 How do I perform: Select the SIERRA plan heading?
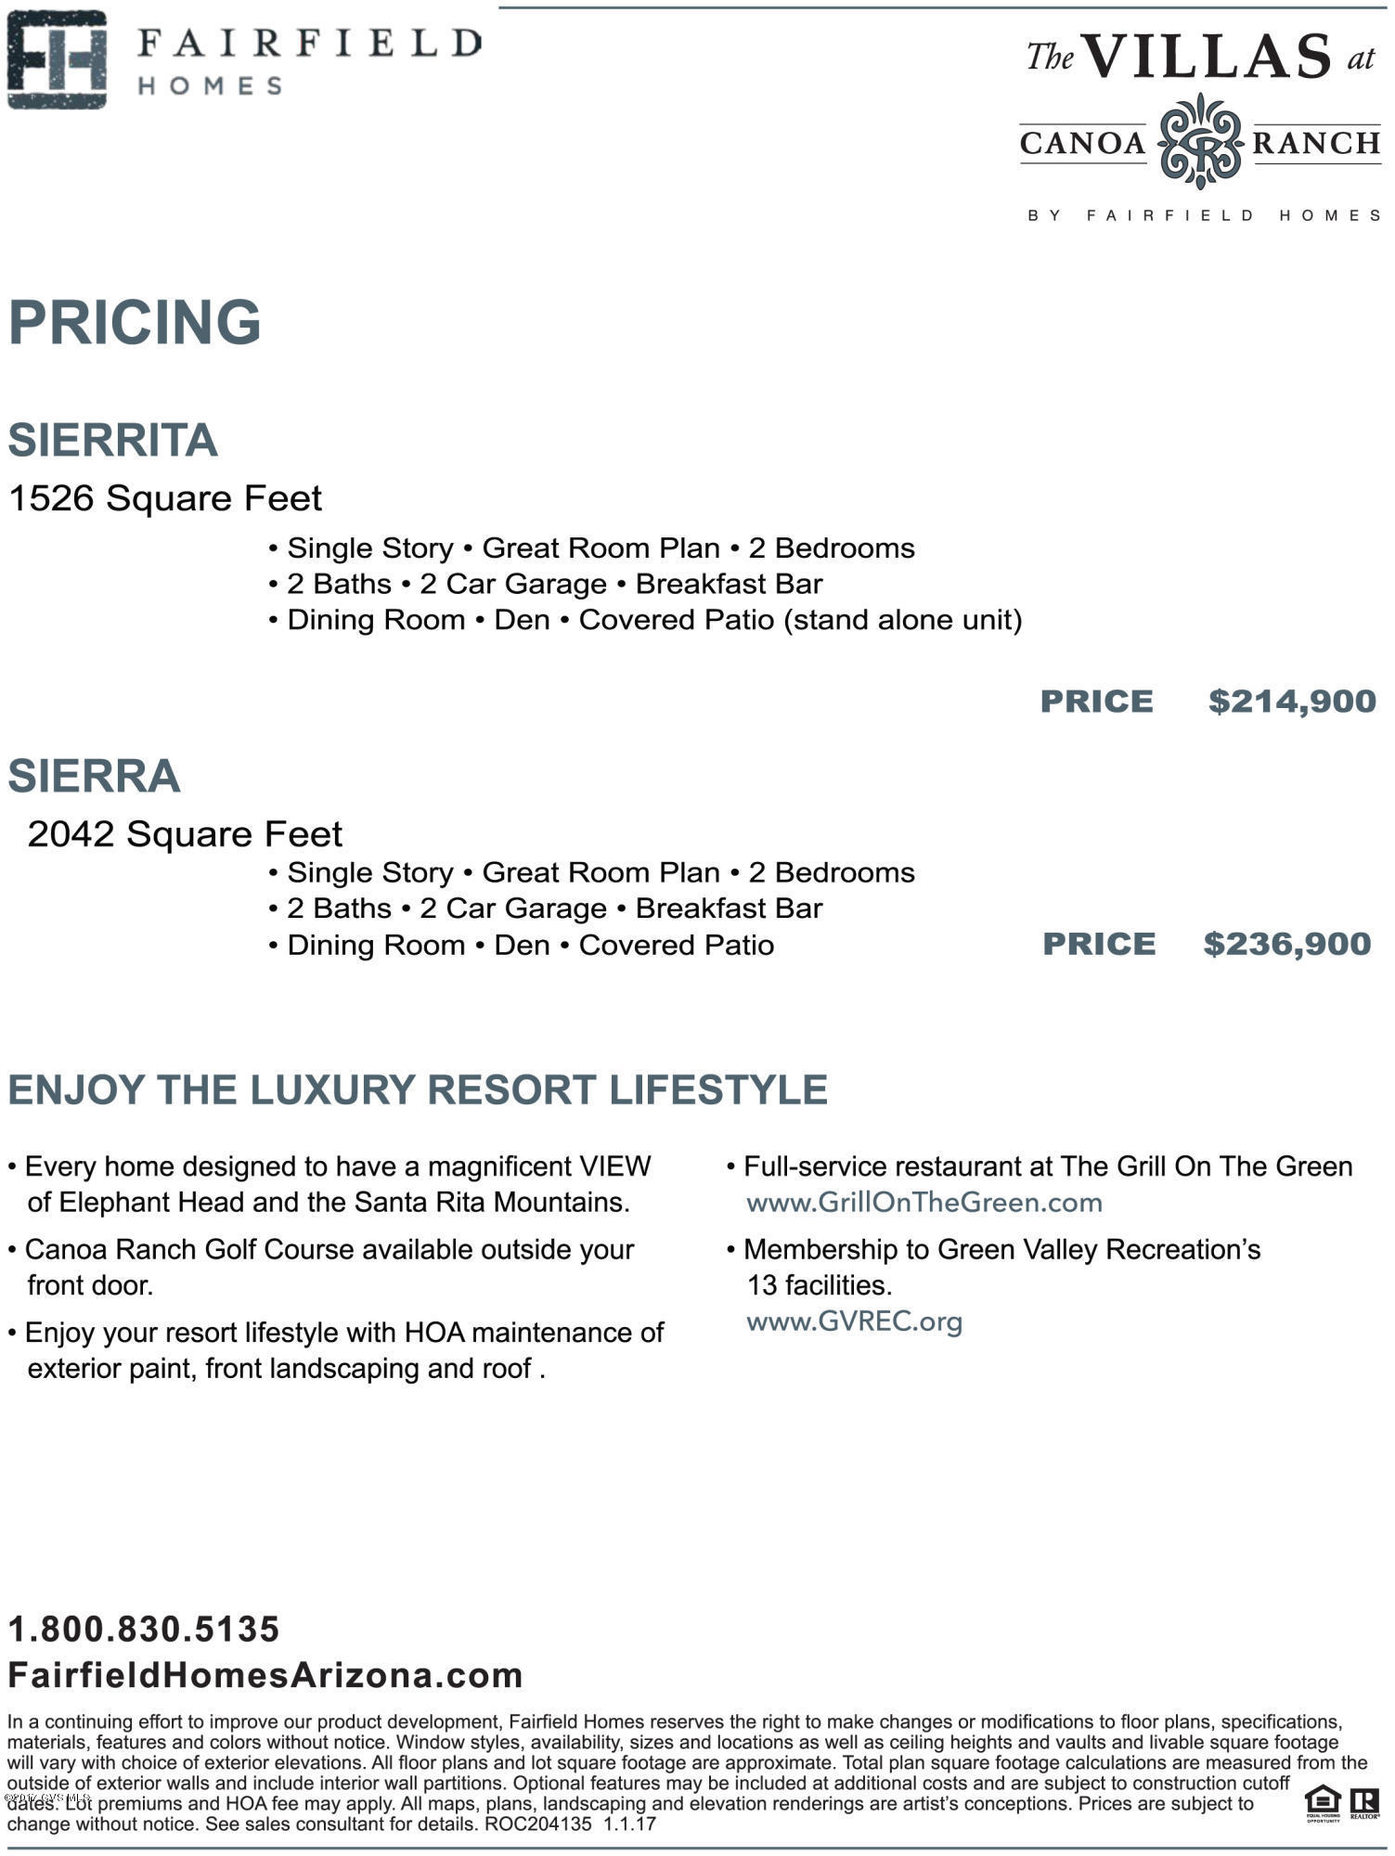coord(94,776)
